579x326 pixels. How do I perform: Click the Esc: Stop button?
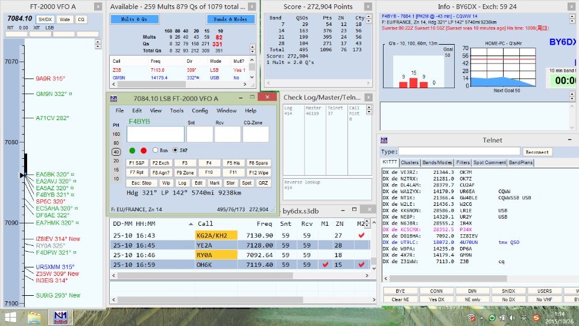[141, 183]
